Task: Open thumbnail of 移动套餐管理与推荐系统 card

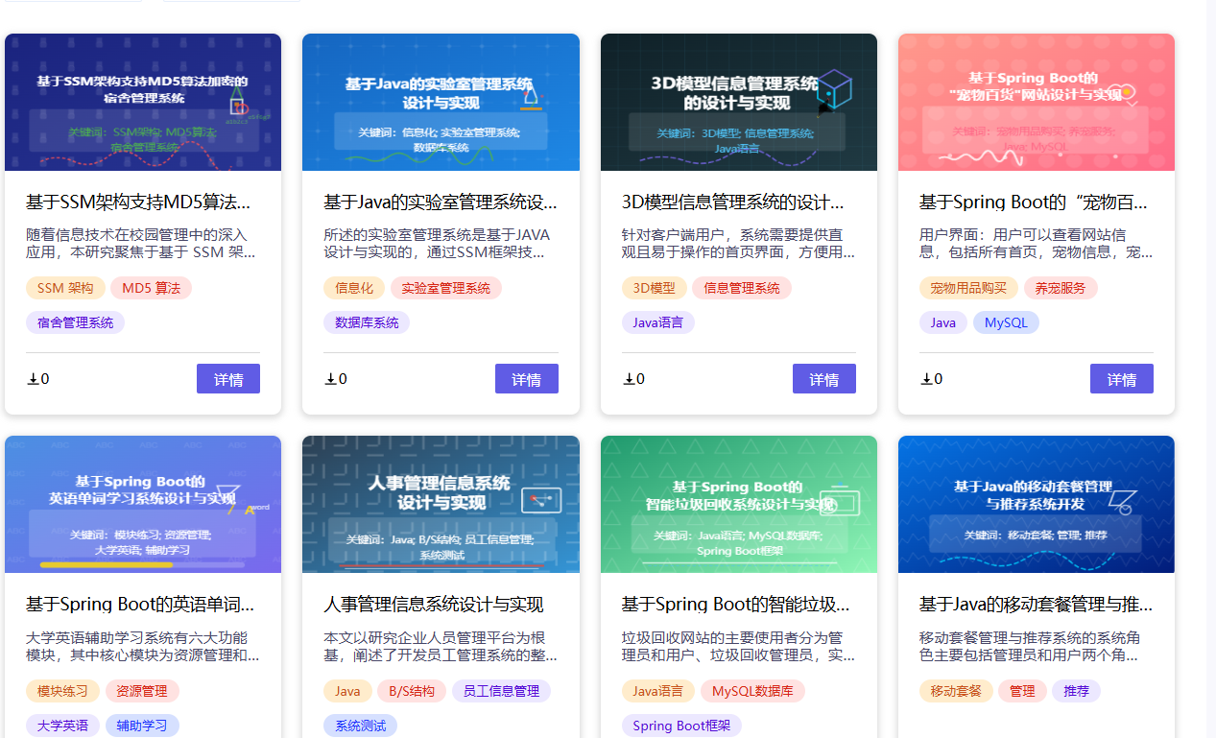Action: click(1037, 505)
